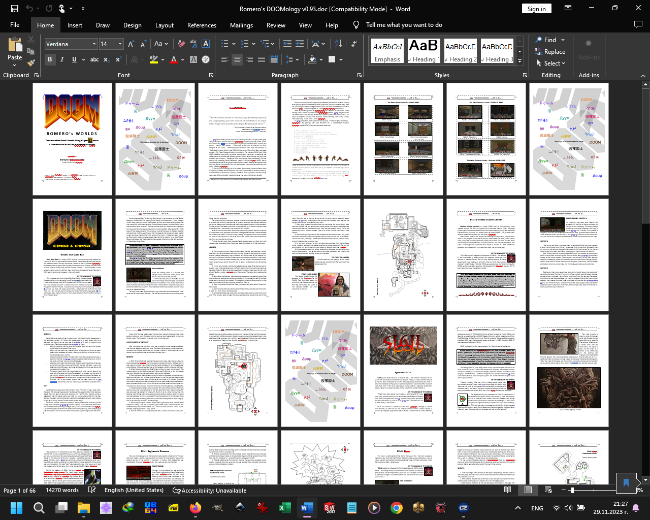Increase paragraph indent
Screen dimensions: 650x520
(x=300, y=44)
